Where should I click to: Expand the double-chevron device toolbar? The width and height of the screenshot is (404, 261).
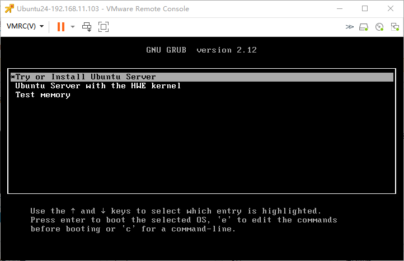pos(349,26)
